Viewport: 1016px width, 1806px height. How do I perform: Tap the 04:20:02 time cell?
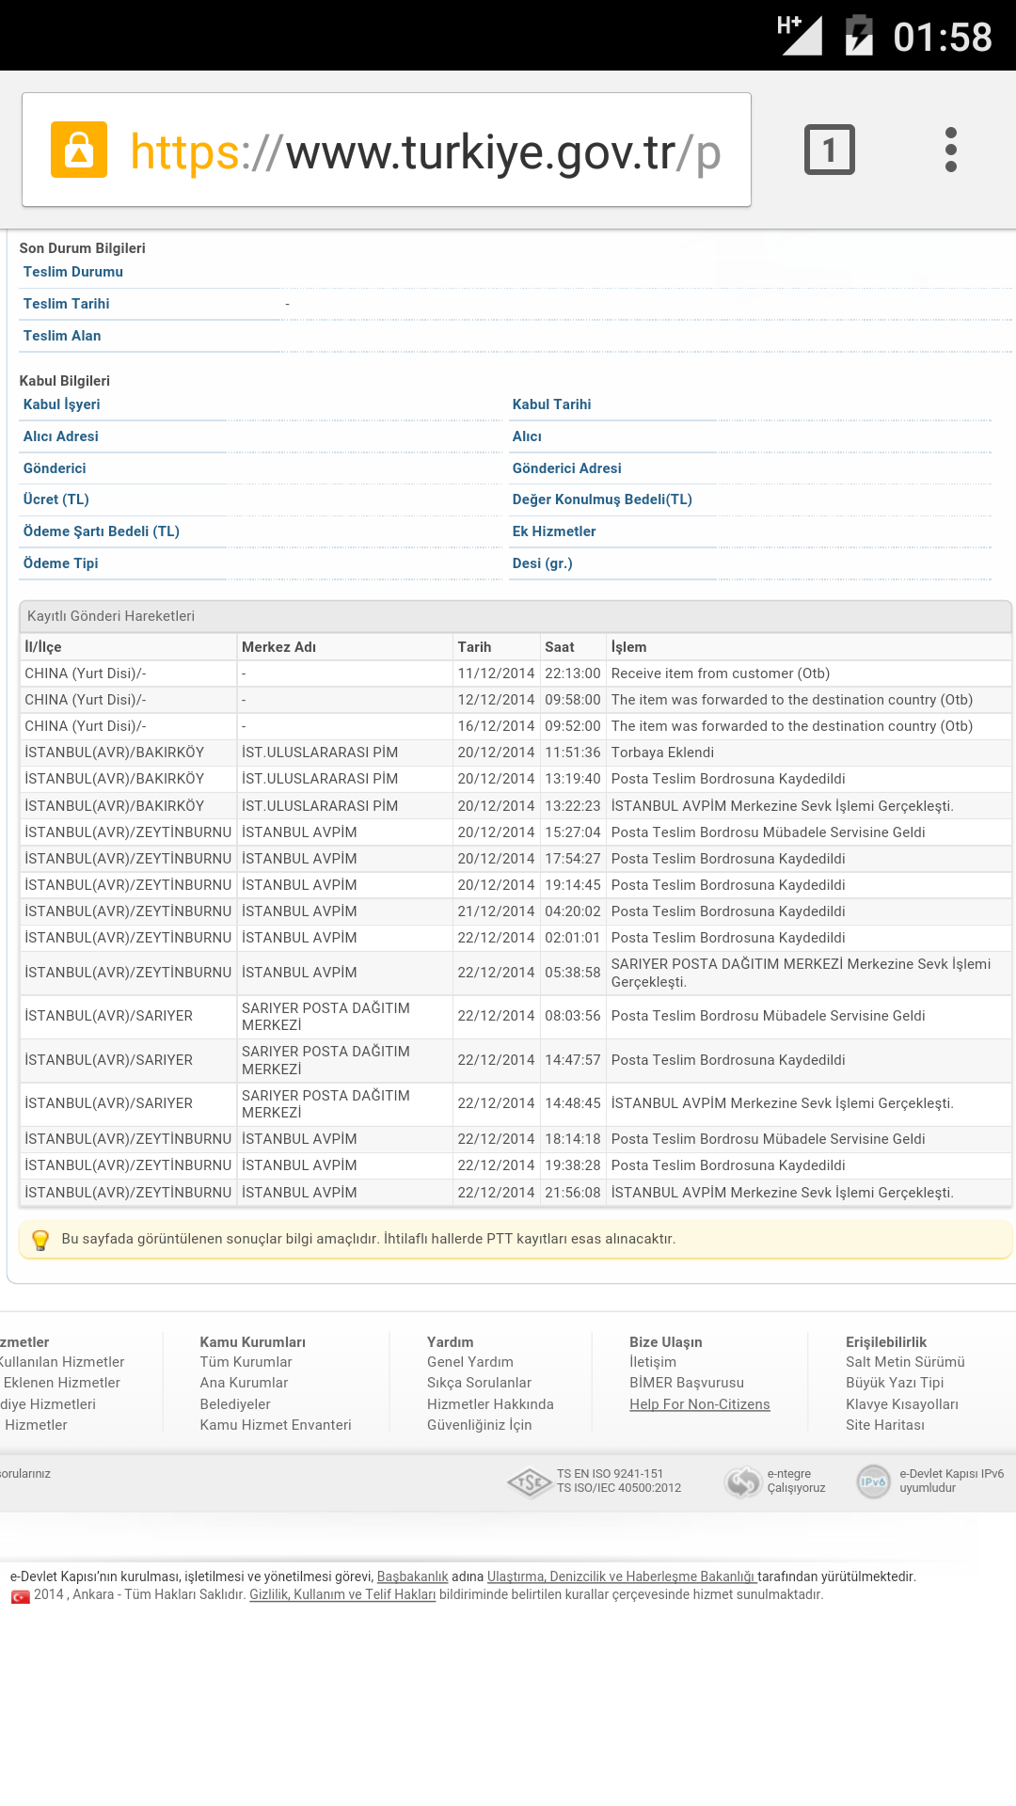[573, 911]
